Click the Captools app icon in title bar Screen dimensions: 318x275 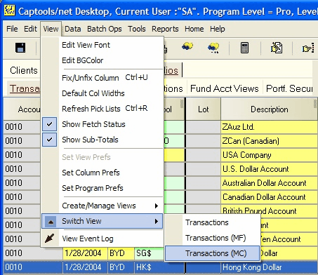point(10,11)
